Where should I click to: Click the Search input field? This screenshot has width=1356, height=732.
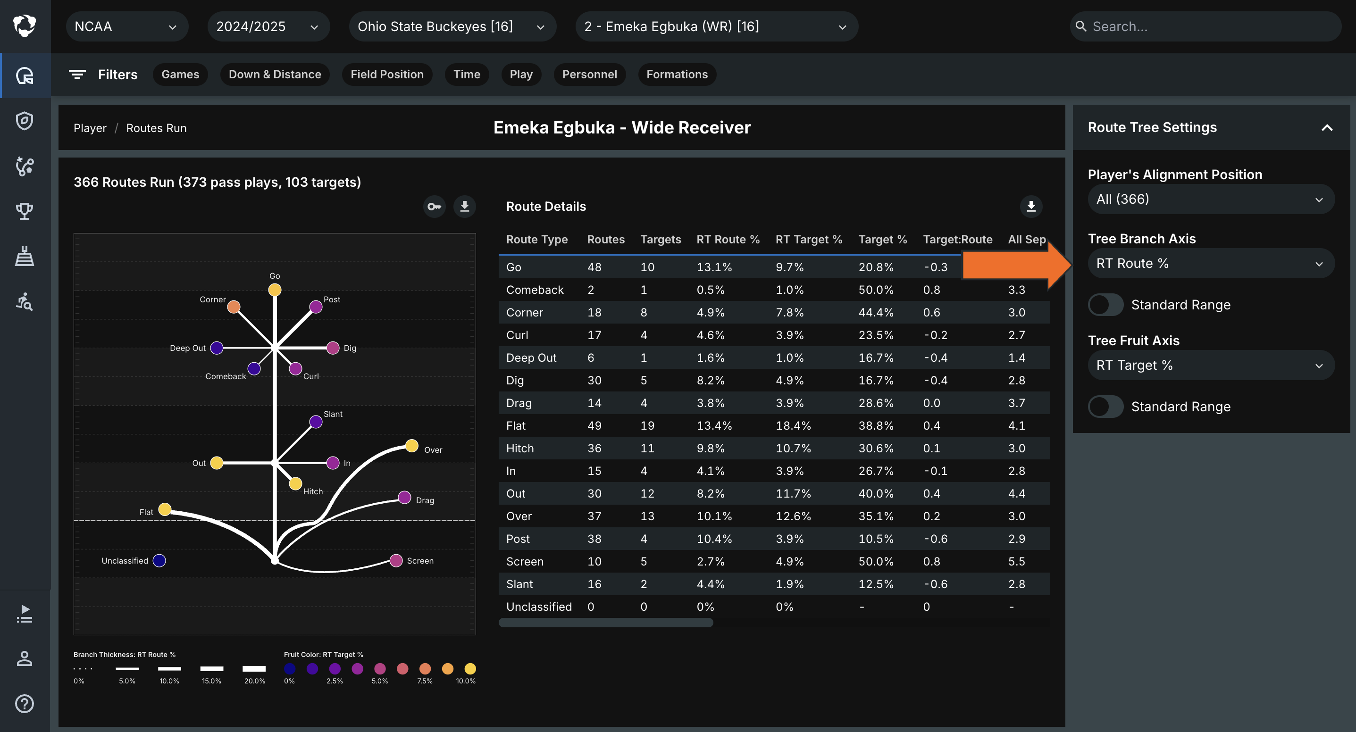[x=1205, y=26]
